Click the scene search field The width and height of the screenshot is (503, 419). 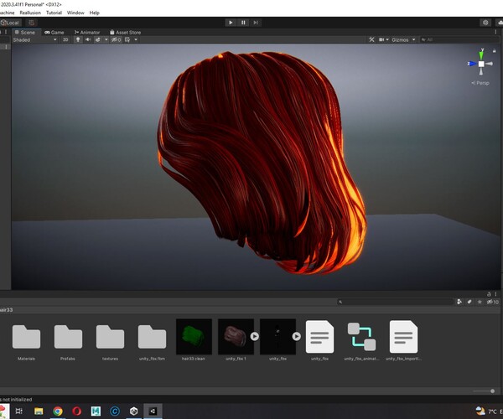[x=459, y=39]
